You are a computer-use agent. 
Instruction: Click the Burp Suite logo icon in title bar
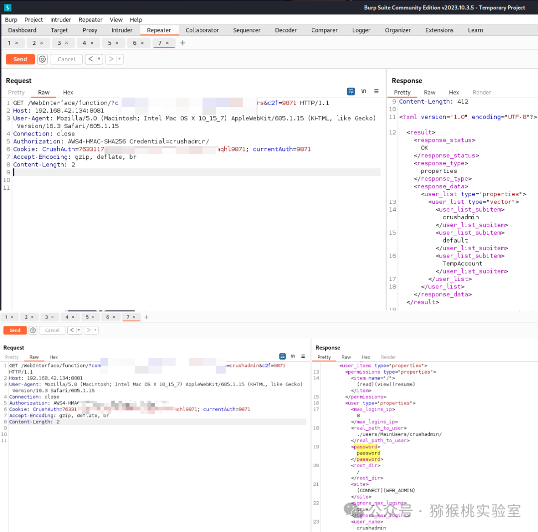click(x=7, y=7)
